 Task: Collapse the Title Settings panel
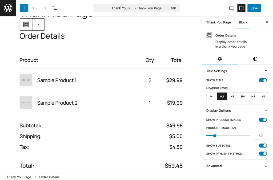[266, 71]
